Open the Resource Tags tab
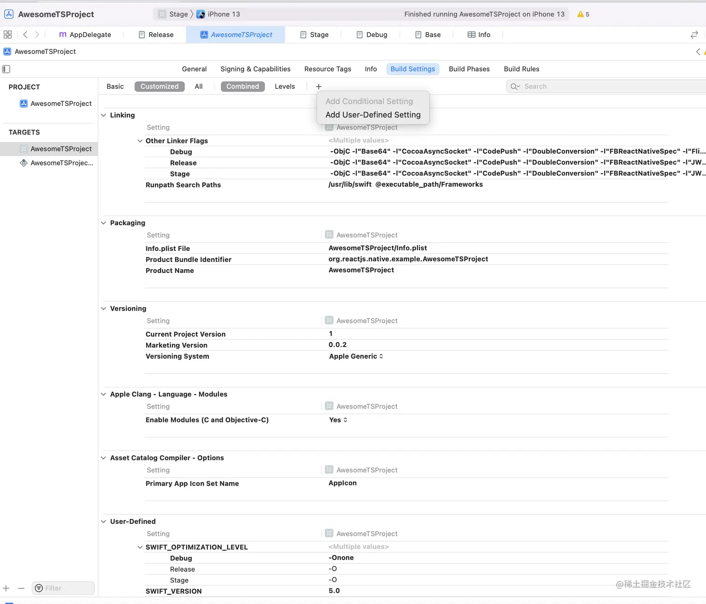Screen dimensions: 706x604 click(x=327, y=69)
